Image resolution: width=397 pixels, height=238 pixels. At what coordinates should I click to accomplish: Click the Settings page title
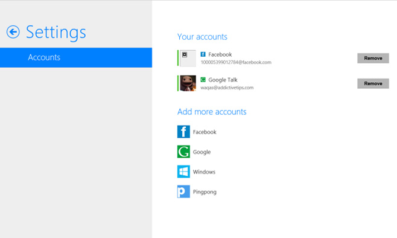56,33
